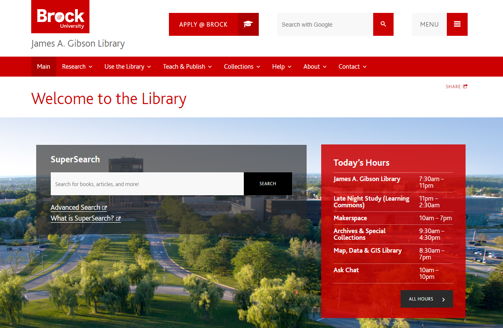Expand the Use the Library menu
The image size is (503, 328).
[128, 67]
